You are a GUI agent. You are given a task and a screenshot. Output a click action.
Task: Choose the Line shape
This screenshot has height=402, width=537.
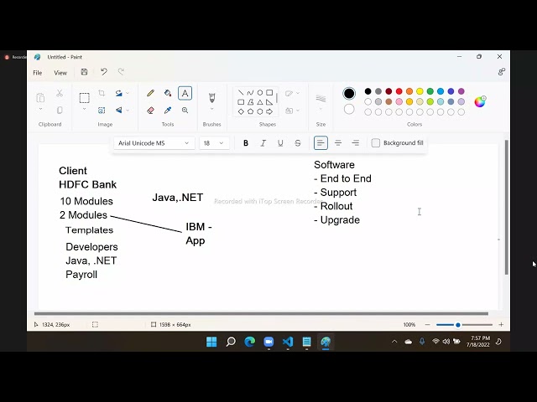click(241, 93)
